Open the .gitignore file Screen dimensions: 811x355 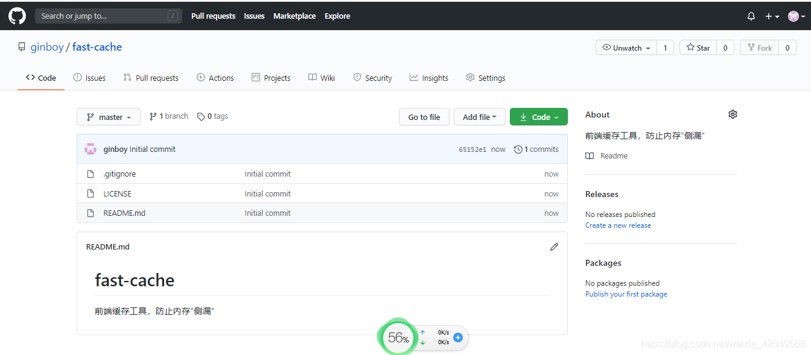(x=119, y=174)
